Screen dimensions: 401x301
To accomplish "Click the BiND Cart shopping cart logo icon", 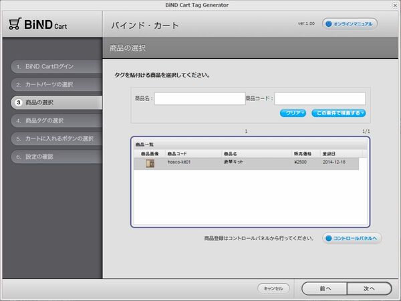I will pyautogui.click(x=15, y=24).
